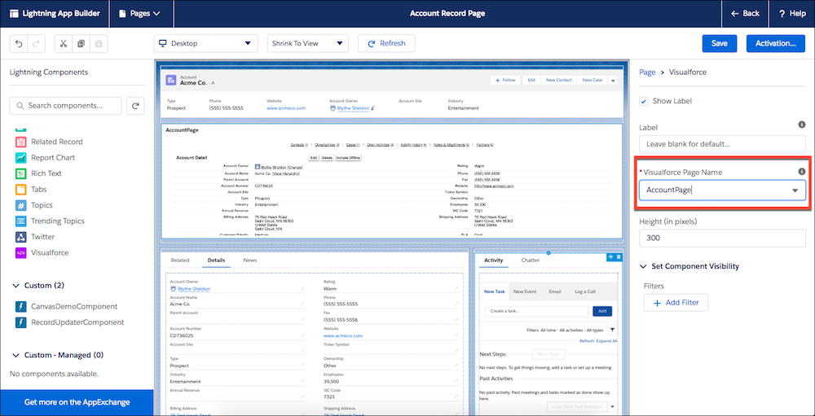Switch to the Related tab
The image size is (815, 416).
pos(180,261)
